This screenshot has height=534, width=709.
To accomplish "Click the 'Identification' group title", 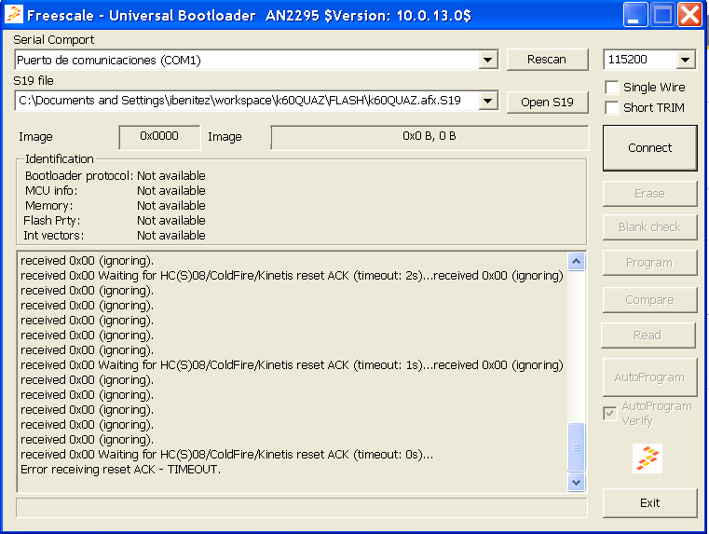I will coord(60,158).
